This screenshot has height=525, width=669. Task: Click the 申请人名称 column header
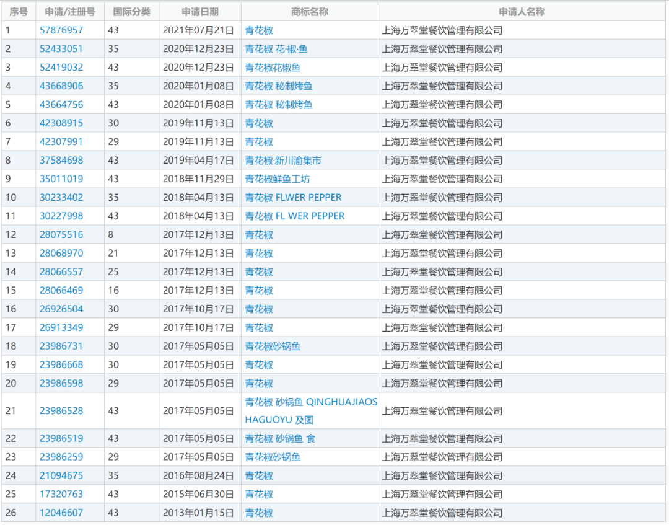pos(522,12)
